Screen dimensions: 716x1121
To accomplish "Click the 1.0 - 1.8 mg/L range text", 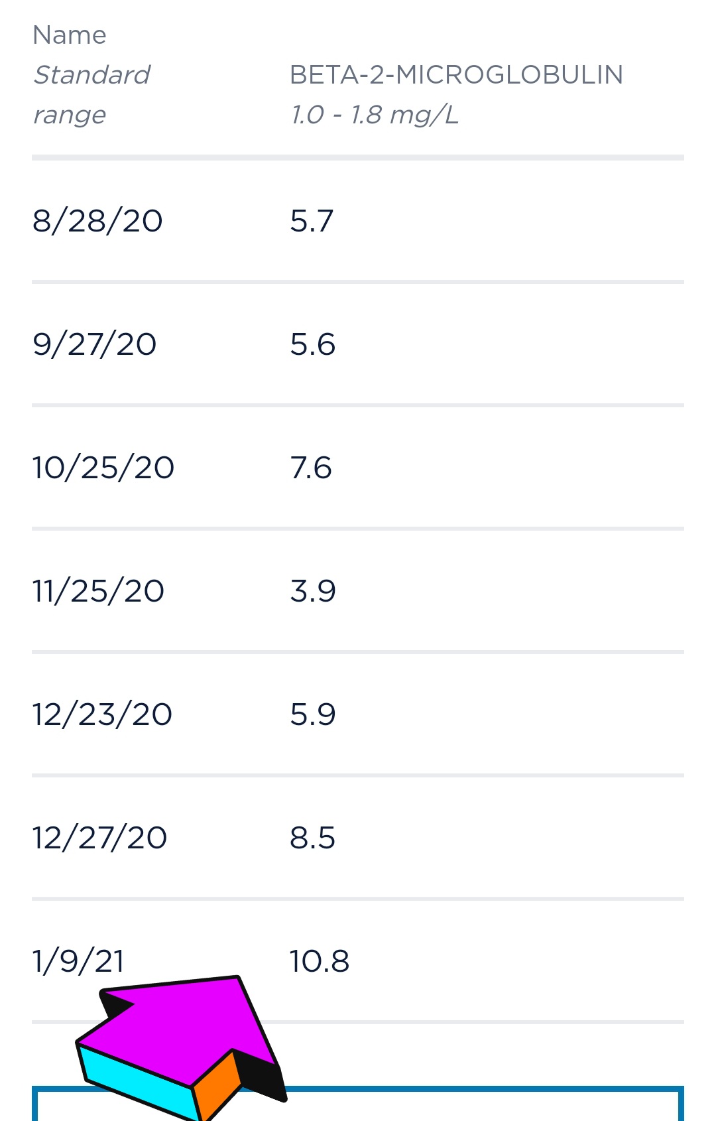I will pyautogui.click(x=375, y=115).
